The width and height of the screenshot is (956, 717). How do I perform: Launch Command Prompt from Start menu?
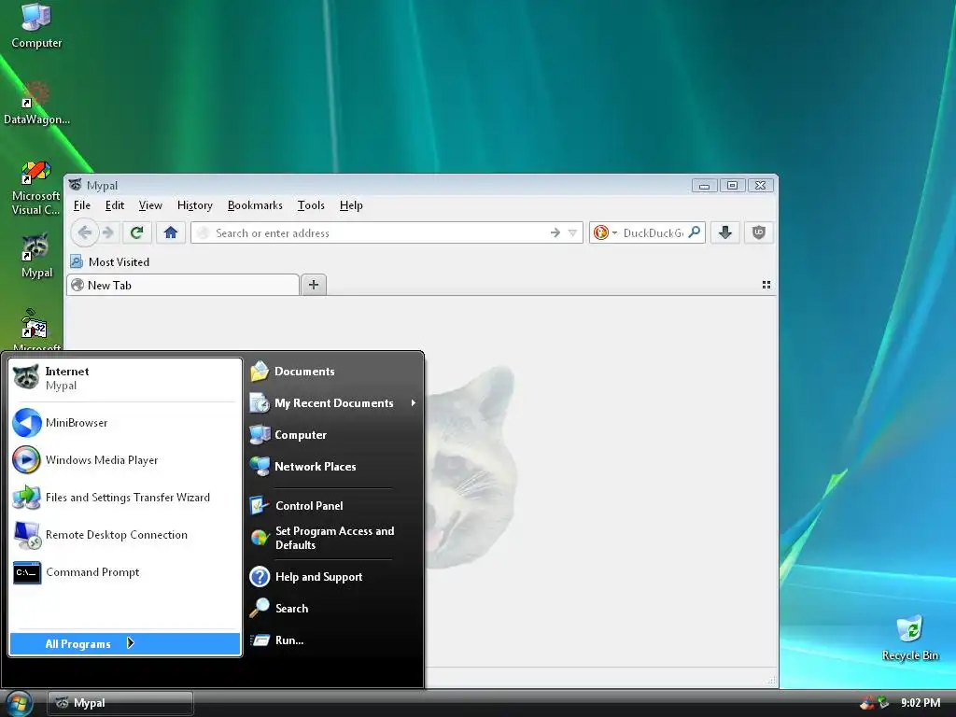tap(125, 572)
